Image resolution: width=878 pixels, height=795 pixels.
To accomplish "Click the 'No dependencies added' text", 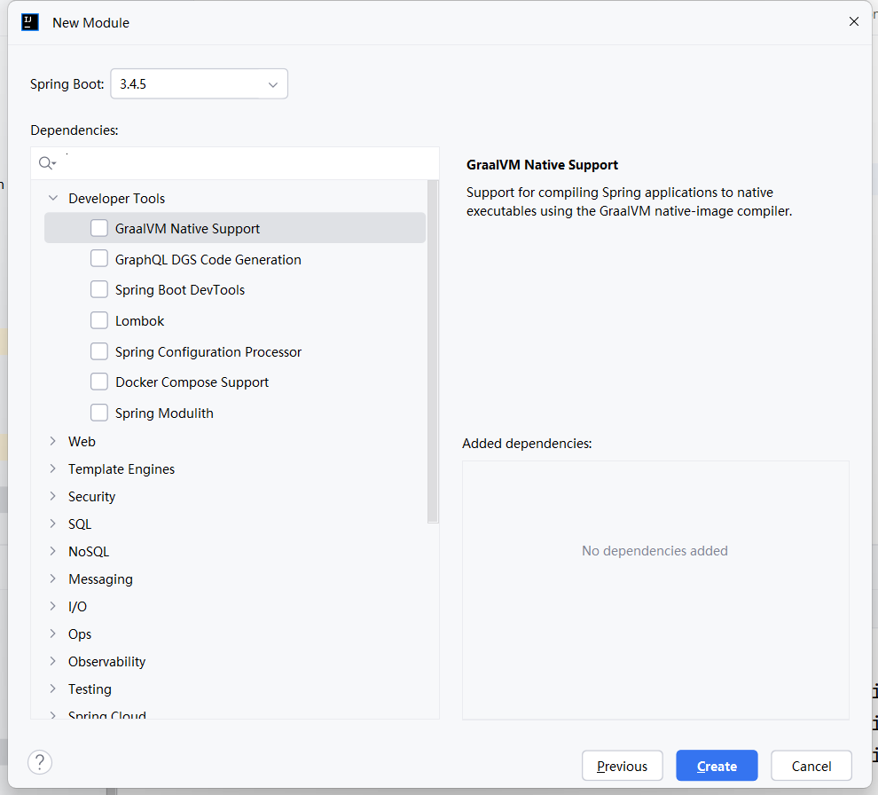I will pyautogui.click(x=655, y=551).
